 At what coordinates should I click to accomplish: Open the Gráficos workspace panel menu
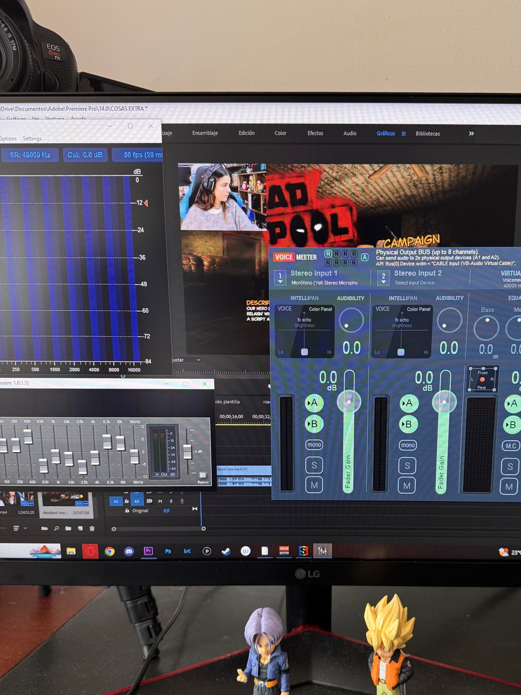tap(403, 133)
